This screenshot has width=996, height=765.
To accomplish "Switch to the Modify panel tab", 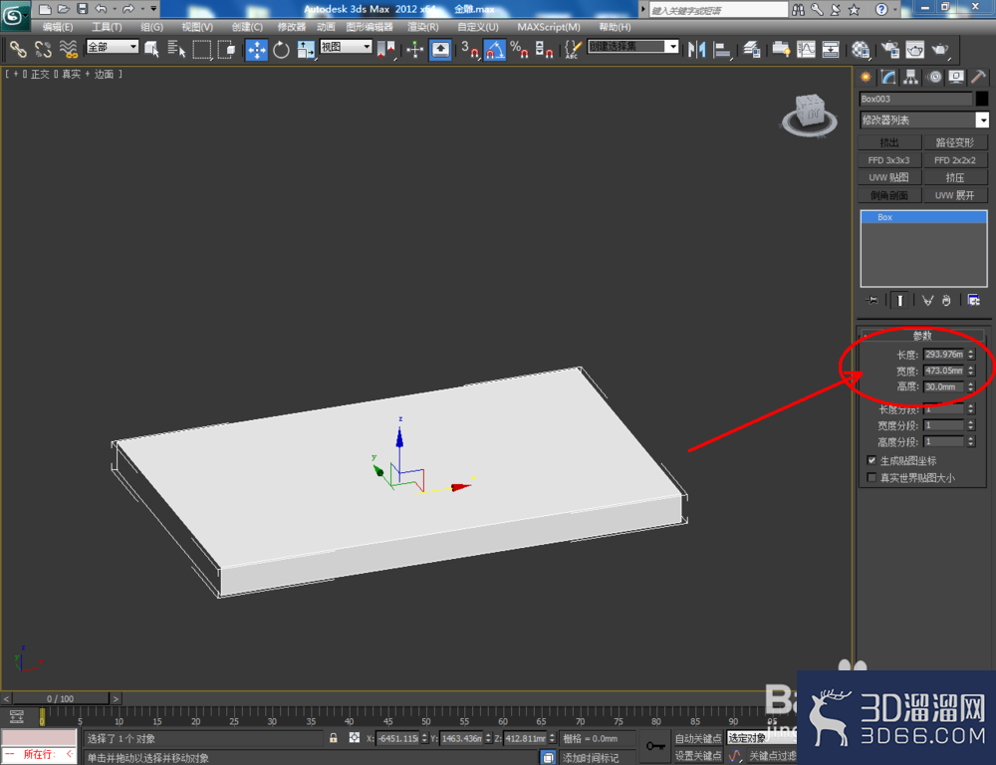I will coord(888,77).
